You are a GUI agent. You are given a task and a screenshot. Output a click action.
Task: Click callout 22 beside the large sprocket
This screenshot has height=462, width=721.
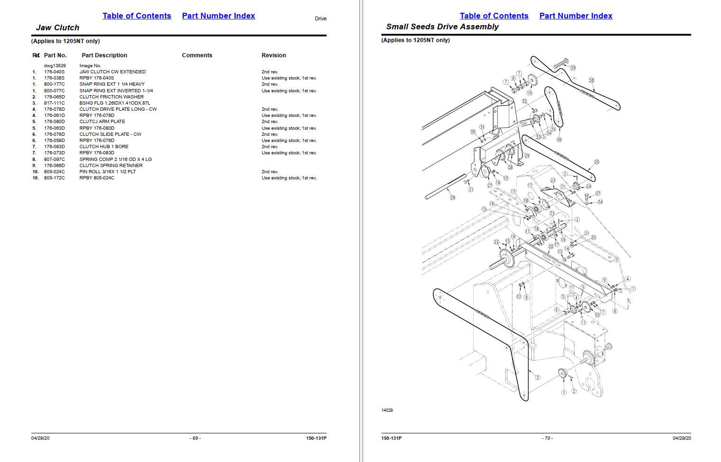pos(496,242)
